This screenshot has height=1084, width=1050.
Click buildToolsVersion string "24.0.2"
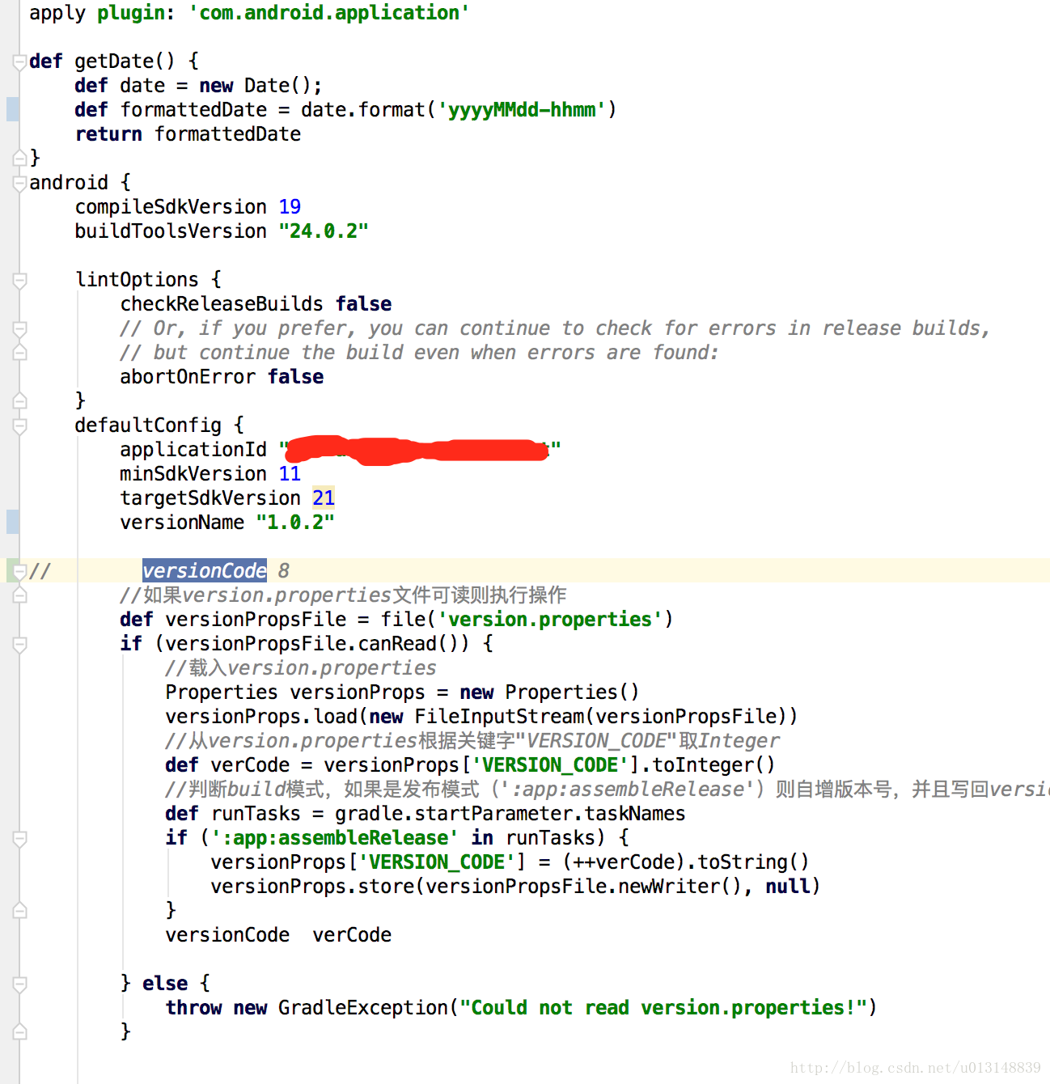324,231
